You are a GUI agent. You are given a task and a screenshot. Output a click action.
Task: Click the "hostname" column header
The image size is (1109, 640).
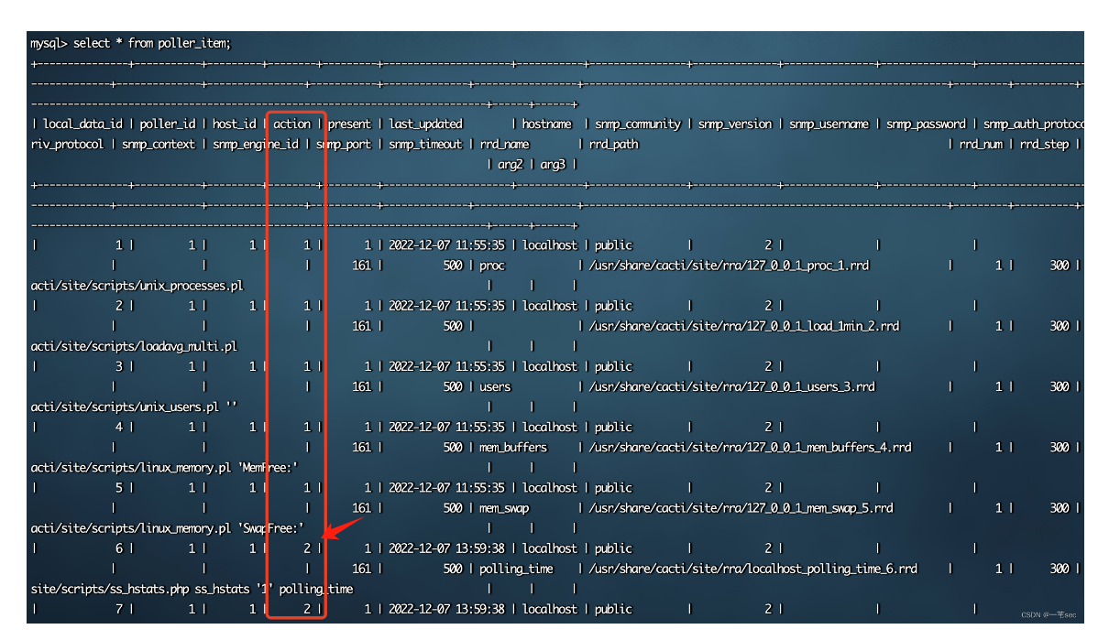[547, 124]
